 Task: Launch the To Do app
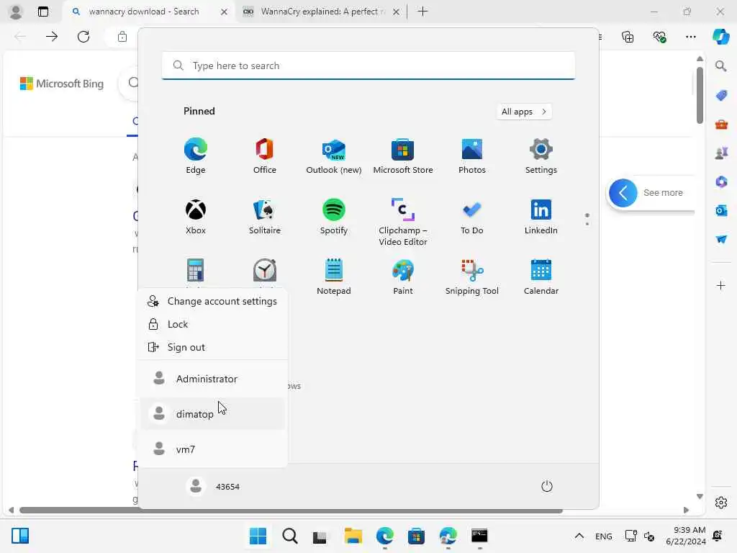472,217
